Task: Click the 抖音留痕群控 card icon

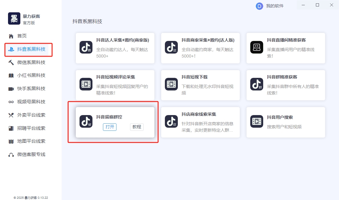Action: pyautogui.click(x=86, y=121)
